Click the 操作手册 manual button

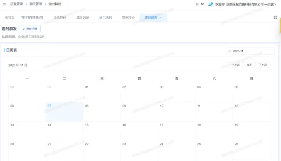(x=30, y=29)
